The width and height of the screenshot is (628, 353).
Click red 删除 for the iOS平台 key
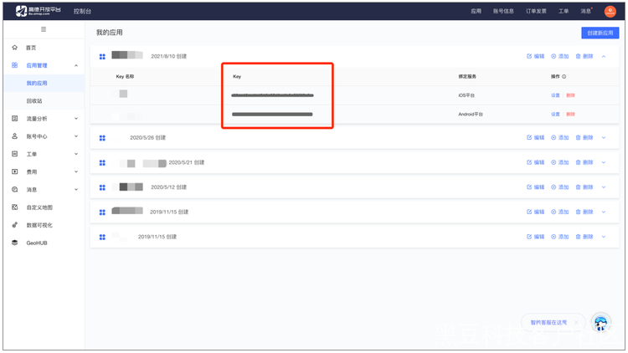click(571, 95)
